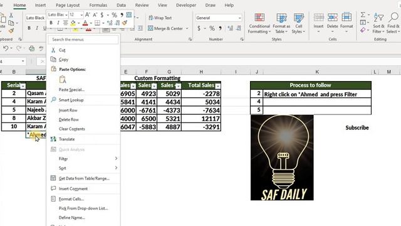Click Insert Comment in the context menu
Image resolution: width=401 pixels, height=226 pixels.
83,188
